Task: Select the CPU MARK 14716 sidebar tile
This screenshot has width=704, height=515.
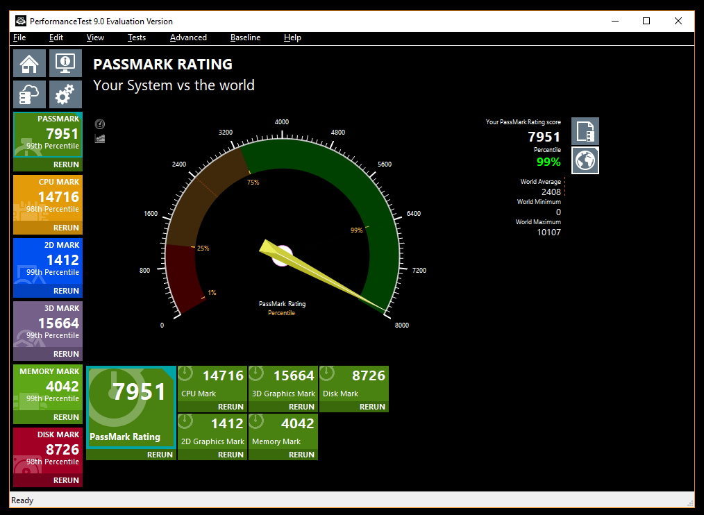Action: coord(48,198)
